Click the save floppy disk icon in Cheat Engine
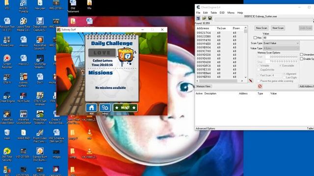314x176 pixels. pos(210,19)
